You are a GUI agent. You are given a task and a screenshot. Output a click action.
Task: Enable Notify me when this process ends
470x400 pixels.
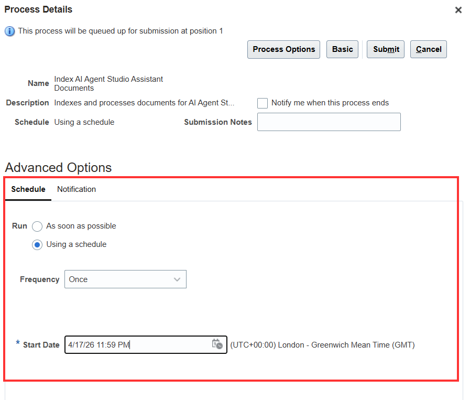click(263, 103)
